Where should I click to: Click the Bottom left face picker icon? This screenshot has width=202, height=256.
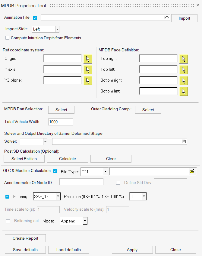pyautogui.click(x=184, y=92)
